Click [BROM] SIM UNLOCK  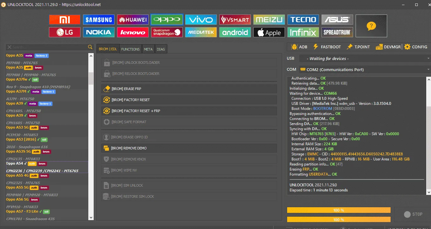[x=189, y=185]
